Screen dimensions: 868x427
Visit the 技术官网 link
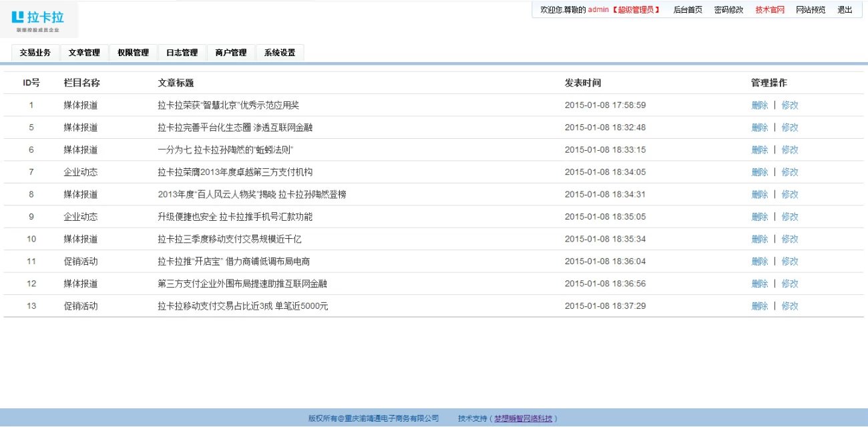coord(770,10)
